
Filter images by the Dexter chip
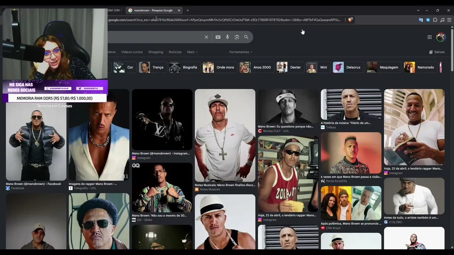pyautogui.click(x=290, y=67)
